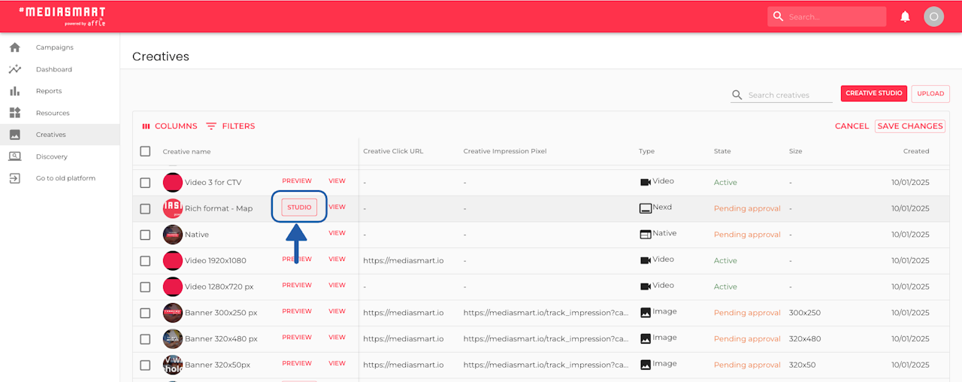This screenshot has width=962, height=382.
Task: Click the Type column header
Action: pyautogui.click(x=646, y=151)
